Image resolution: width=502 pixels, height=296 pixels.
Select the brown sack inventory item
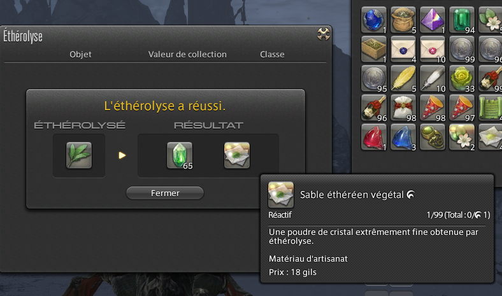coord(403,20)
